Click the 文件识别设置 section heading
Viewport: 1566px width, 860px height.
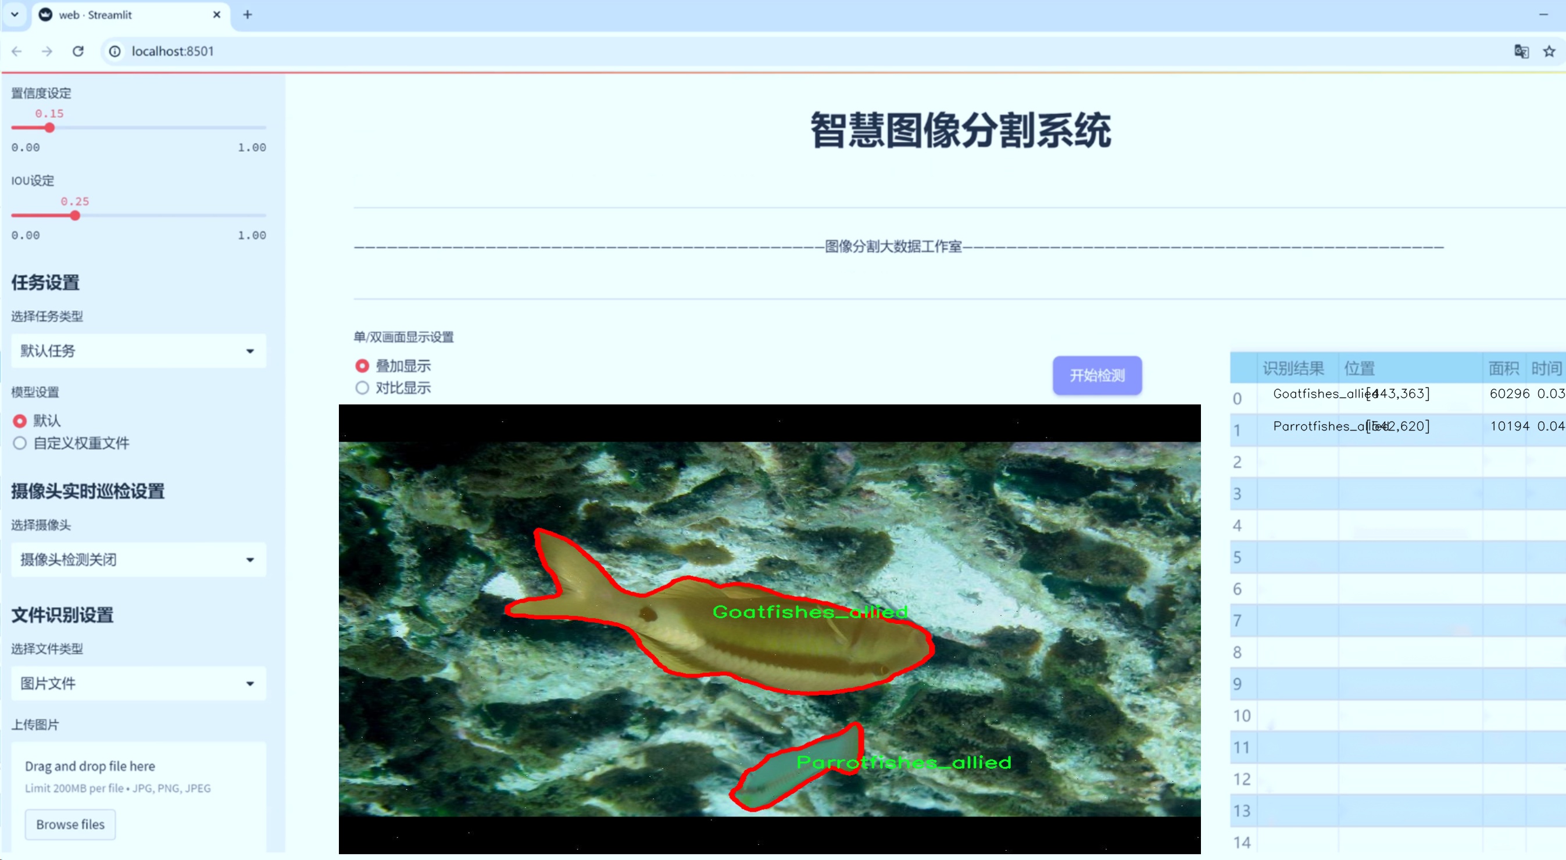(62, 615)
